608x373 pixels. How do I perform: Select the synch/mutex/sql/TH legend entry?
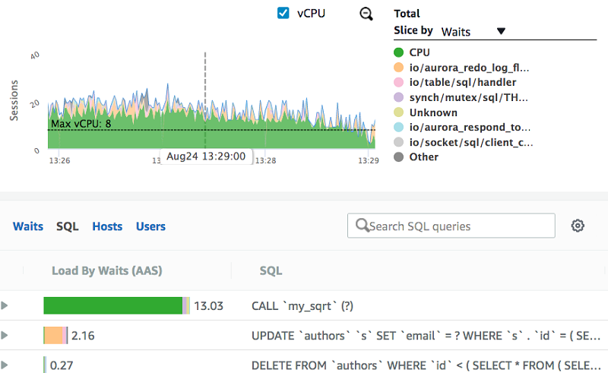click(x=461, y=97)
